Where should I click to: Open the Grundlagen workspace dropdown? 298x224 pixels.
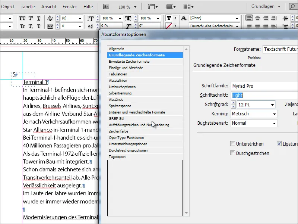[x=266, y=6]
